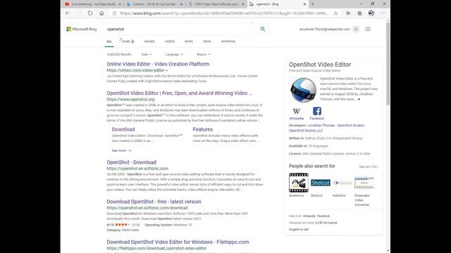Click the OpenShot logo image

pyautogui.click(x=303, y=90)
